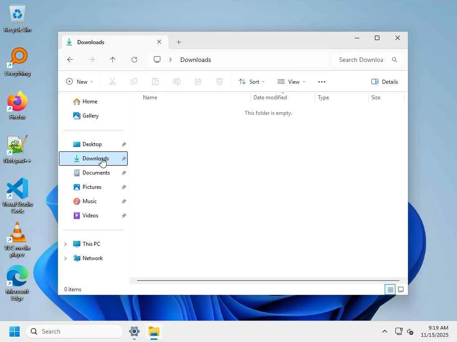This screenshot has height=342, width=457.
Task: Click the Paste clipboard icon
Action: 155,82
